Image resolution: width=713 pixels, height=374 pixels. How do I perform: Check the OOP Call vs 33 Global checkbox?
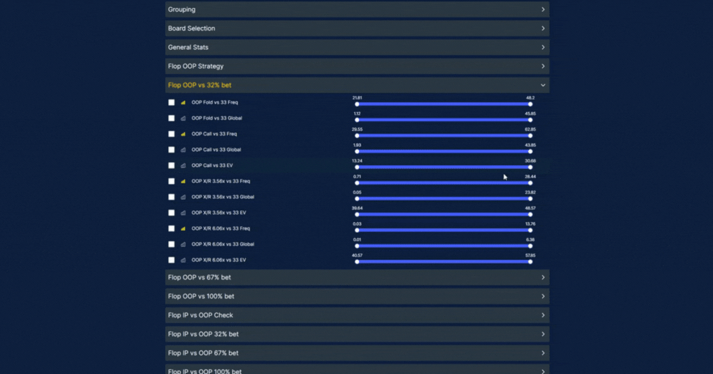172,150
